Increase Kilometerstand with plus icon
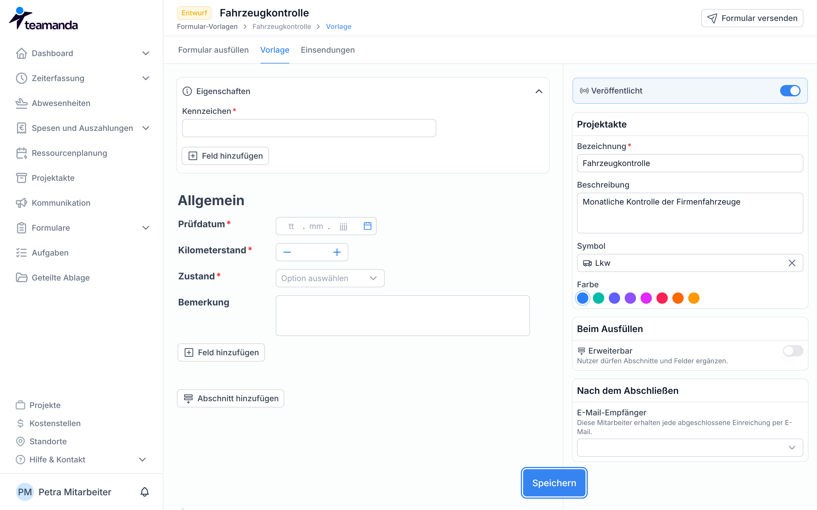 pos(337,252)
